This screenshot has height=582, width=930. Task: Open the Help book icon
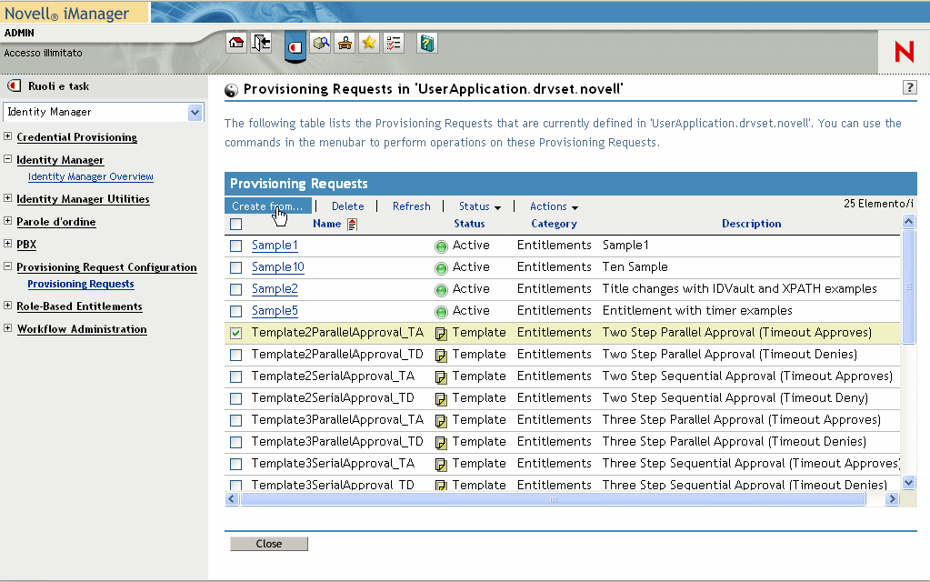[x=426, y=43]
